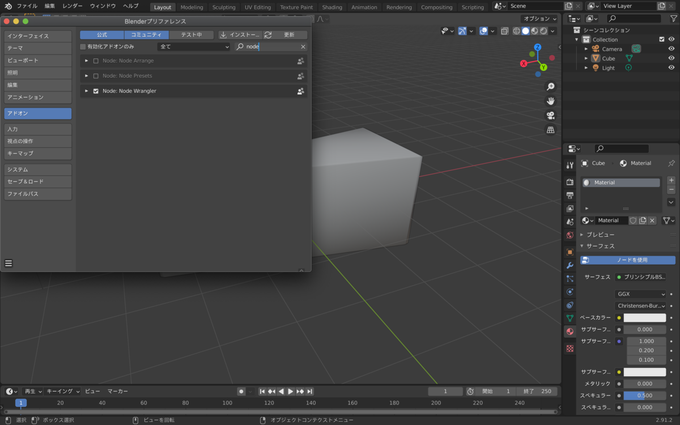The height and width of the screenshot is (425, 680).
Task: Open the Object Constraint properties tab icon
Action: point(570,305)
